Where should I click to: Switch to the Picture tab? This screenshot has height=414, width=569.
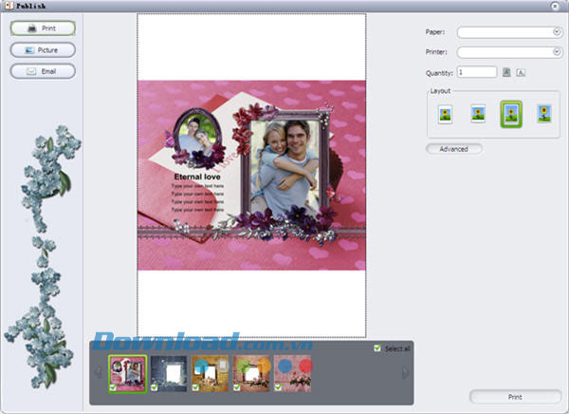pyautogui.click(x=43, y=49)
